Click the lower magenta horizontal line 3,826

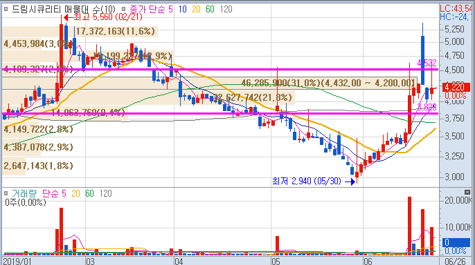[220, 114]
